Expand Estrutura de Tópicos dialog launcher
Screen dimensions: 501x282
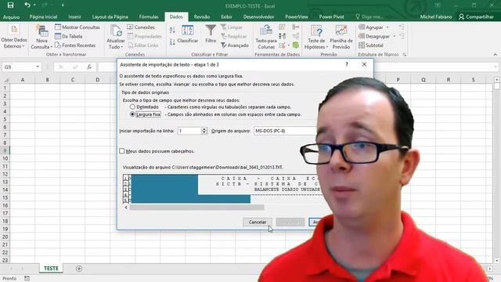(x=405, y=55)
